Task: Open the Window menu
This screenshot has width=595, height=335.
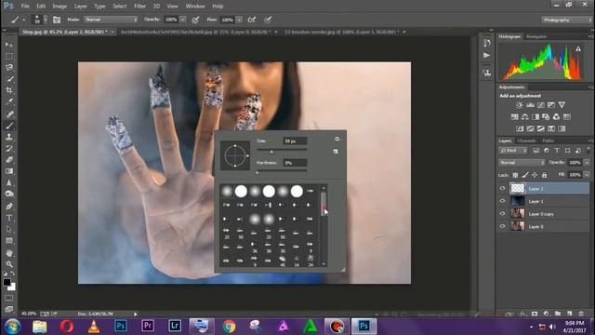Action: (195, 7)
